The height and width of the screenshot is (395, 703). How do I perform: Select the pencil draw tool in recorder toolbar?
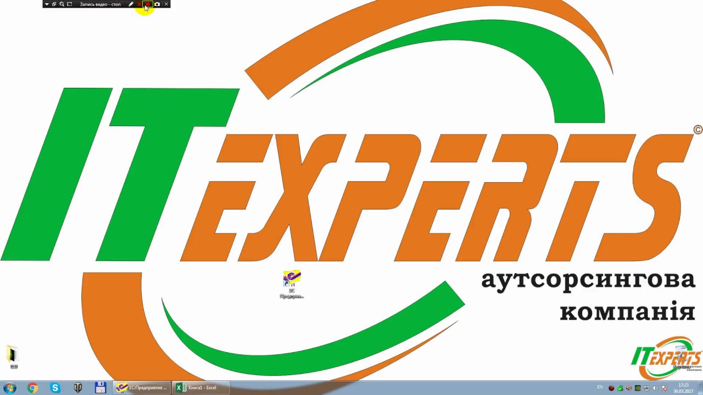click(131, 4)
